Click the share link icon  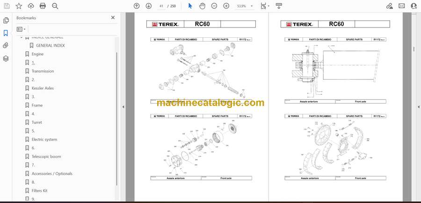pos(389,6)
